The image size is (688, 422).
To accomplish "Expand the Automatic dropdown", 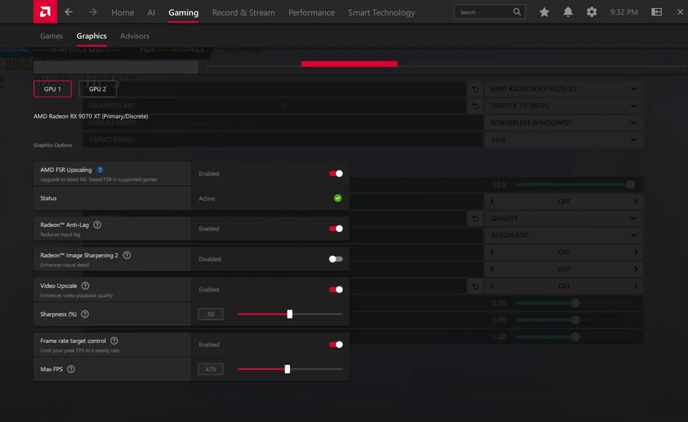I will [x=563, y=236].
